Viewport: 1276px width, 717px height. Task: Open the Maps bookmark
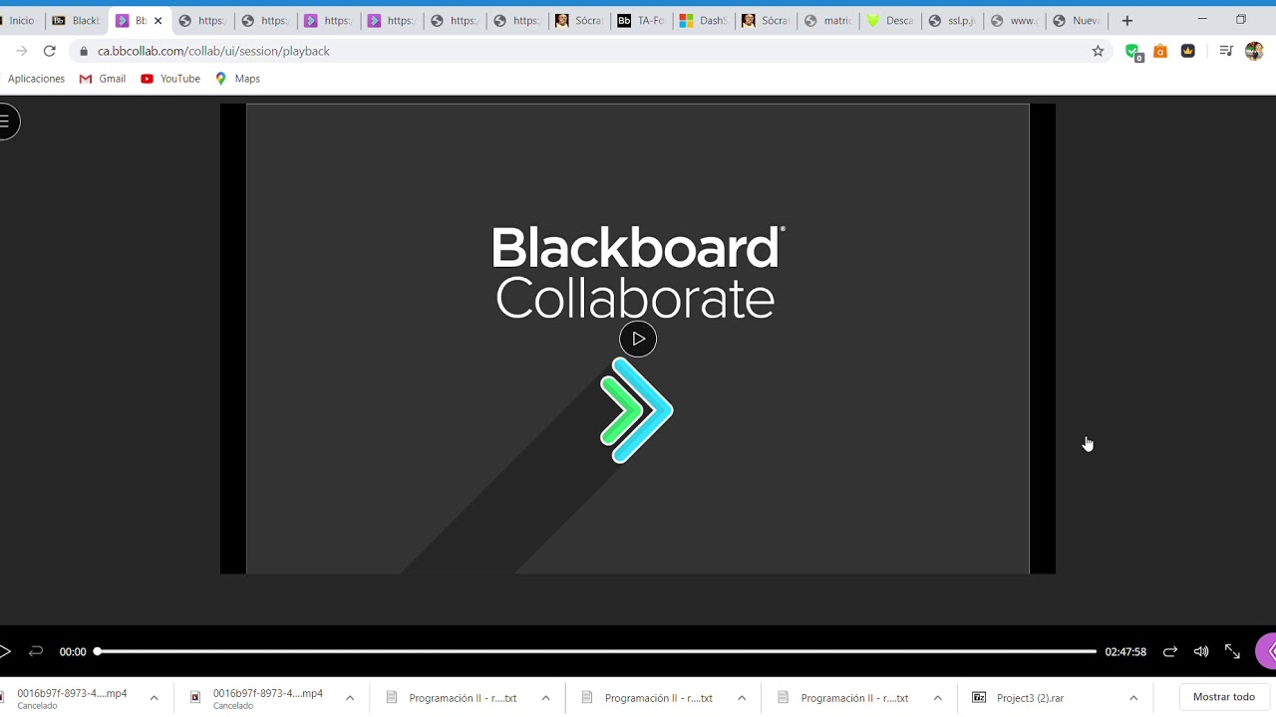pyautogui.click(x=237, y=79)
